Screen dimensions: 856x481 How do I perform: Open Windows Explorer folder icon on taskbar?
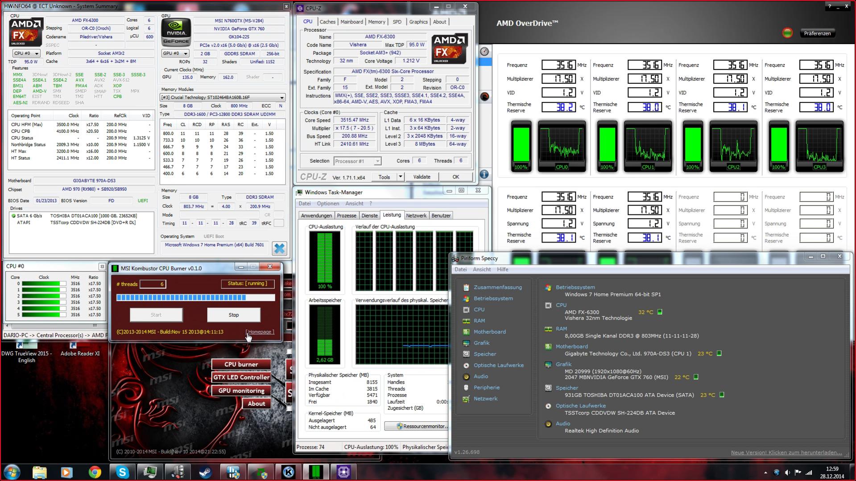39,472
